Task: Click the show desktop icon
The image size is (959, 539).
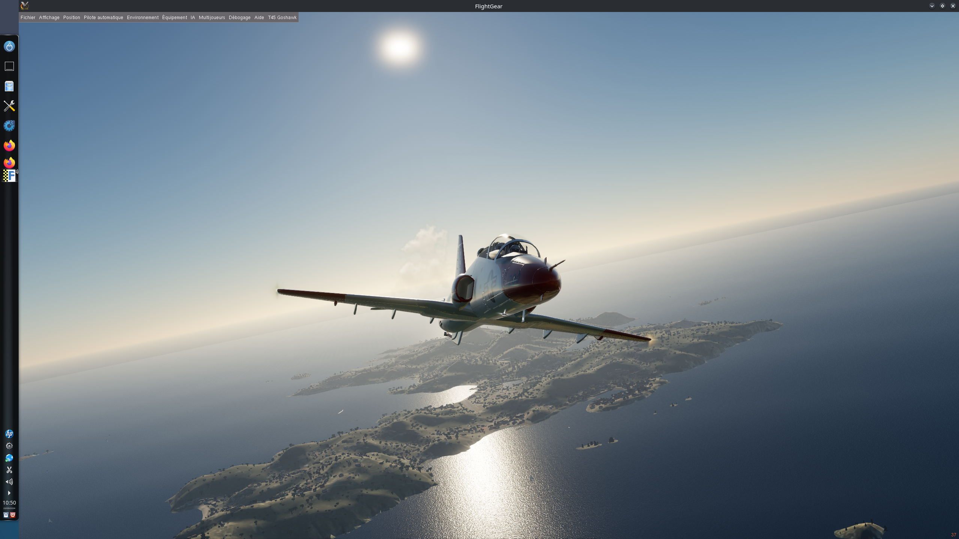Action: tap(9, 66)
